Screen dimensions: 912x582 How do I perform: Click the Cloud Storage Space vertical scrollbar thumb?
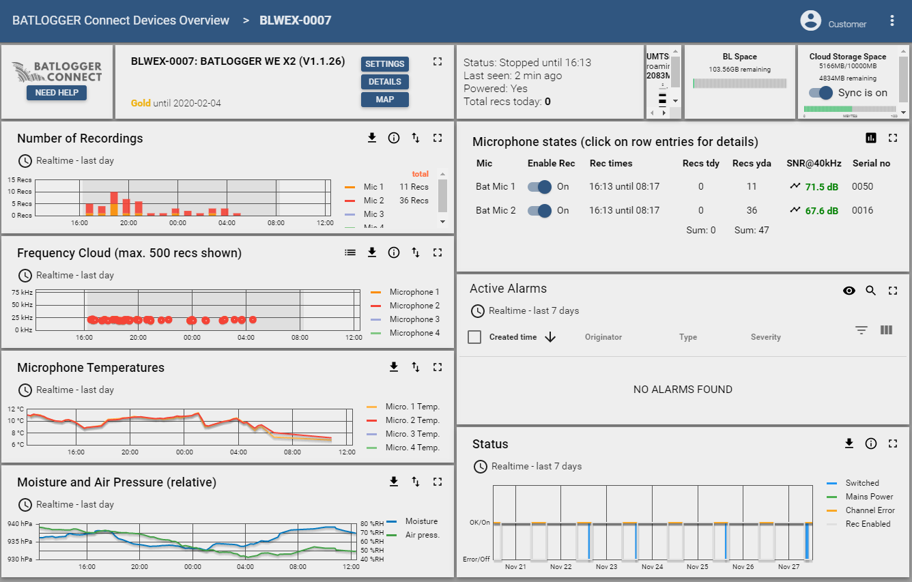click(x=904, y=78)
